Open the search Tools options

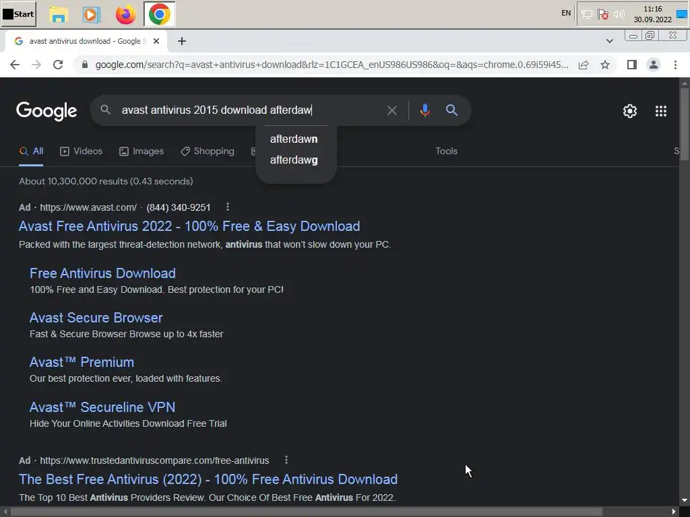446,151
